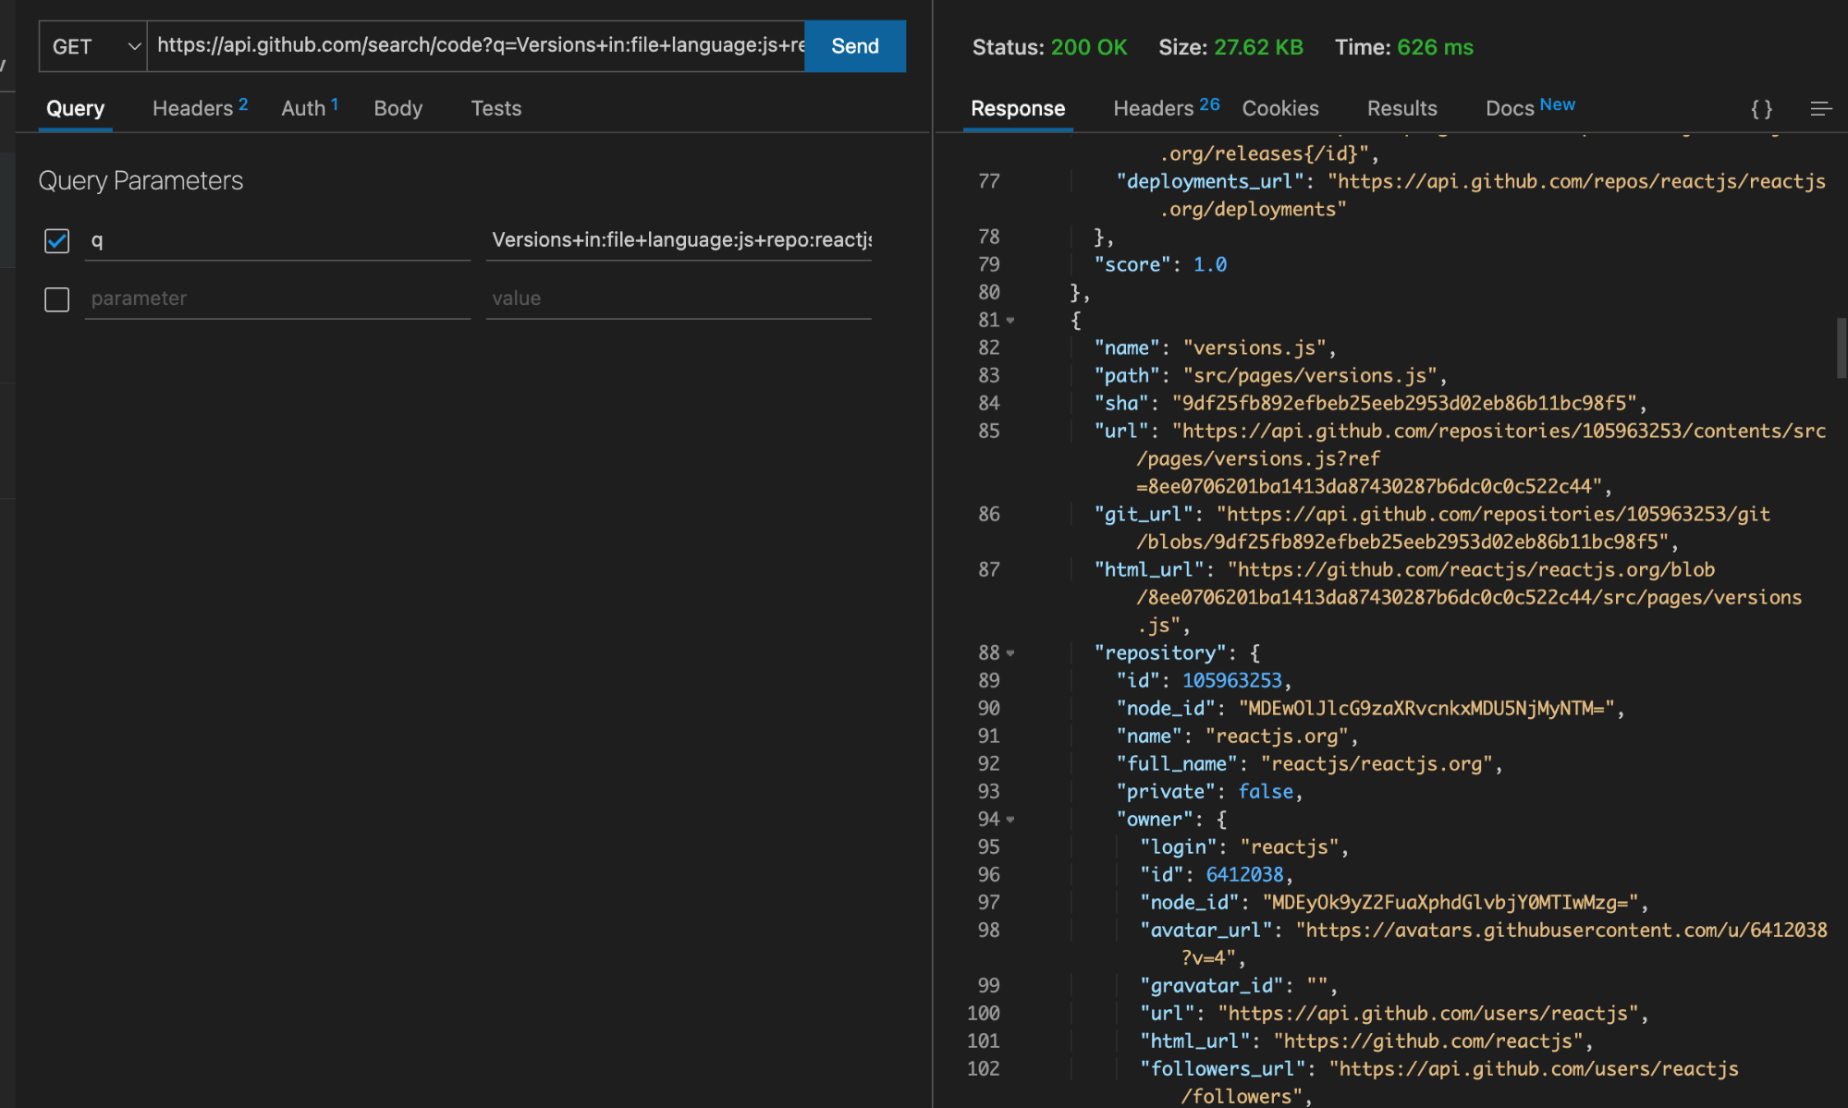Click the curly braces format icon
This screenshot has height=1108, width=1848.
pyautogui.click(x=1762, y=109)
